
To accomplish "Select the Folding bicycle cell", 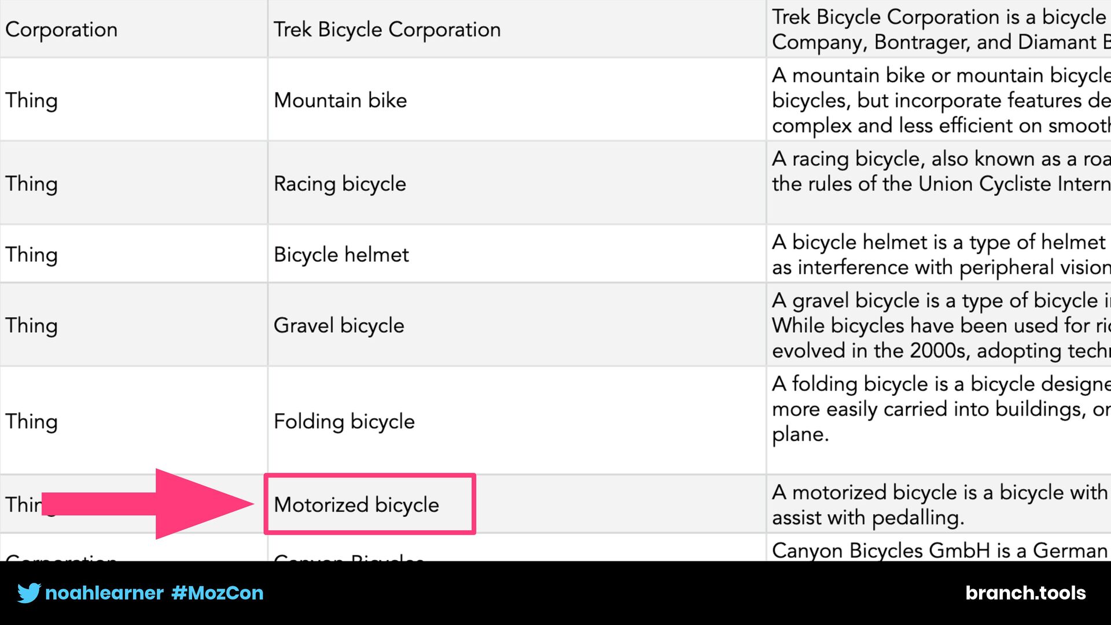I will click(x=517, y=421).
